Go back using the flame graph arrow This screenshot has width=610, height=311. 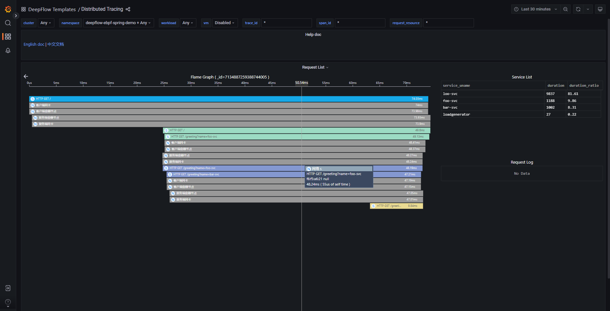click(26, 76)
